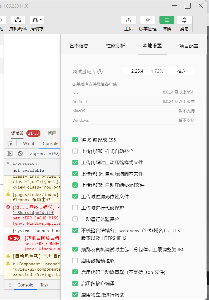The image size is (209, 300).
Task: Click the warning icon beside [pages/index/index]
Action: [8, 194]
